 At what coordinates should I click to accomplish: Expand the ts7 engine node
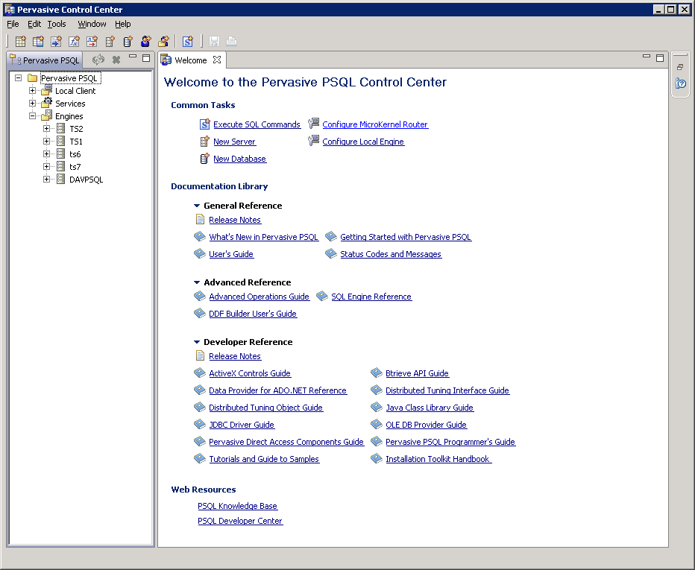click(x=46, y=166)
